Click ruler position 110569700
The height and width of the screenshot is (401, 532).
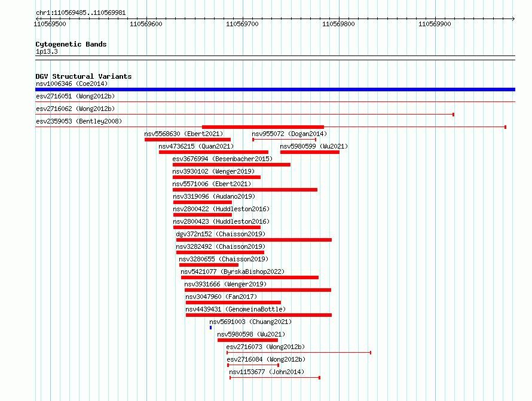coord(242,24)
